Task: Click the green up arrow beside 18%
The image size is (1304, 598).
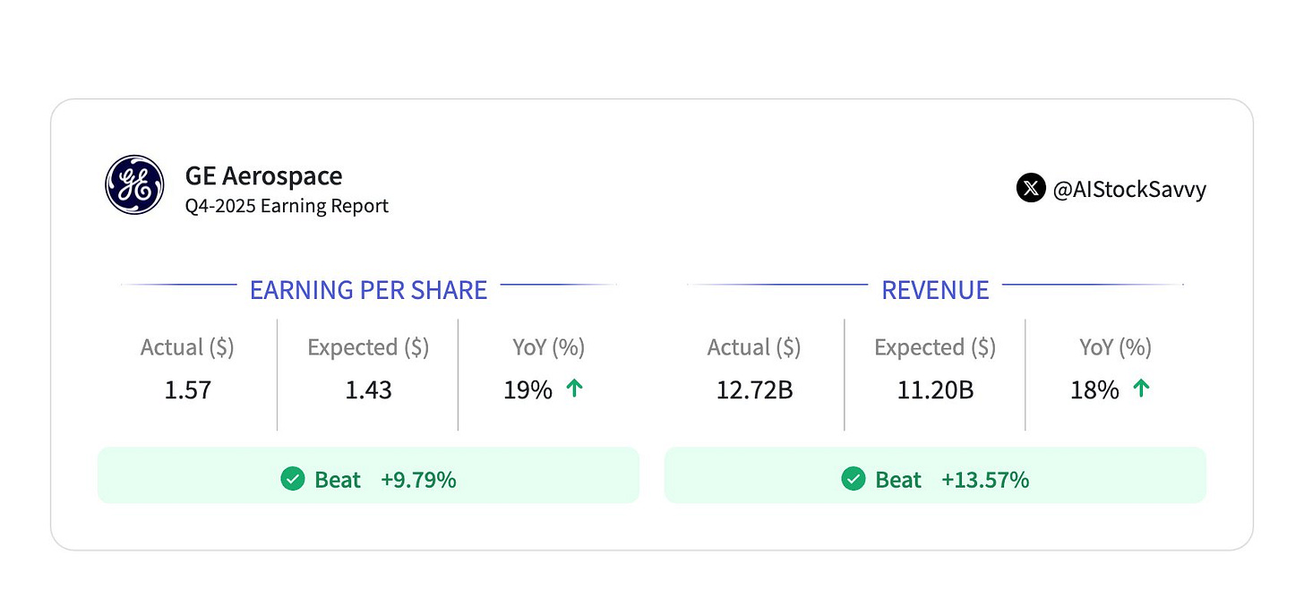Action: [1141, 389]
